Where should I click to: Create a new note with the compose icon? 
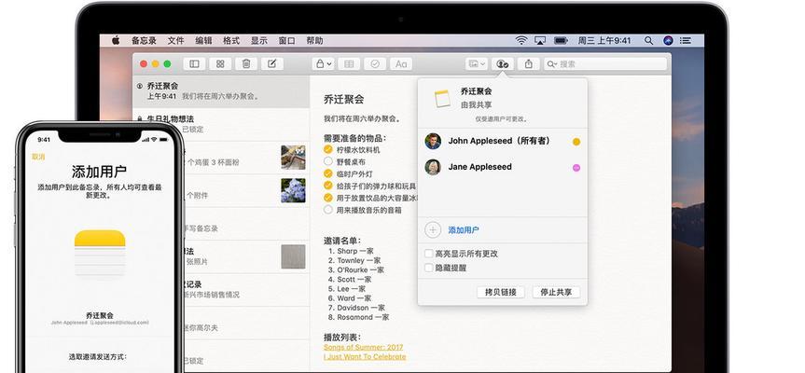[x=272, y=63]
